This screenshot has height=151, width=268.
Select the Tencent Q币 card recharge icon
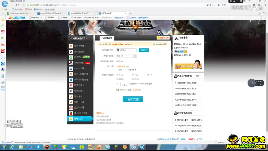coord(71,113)
